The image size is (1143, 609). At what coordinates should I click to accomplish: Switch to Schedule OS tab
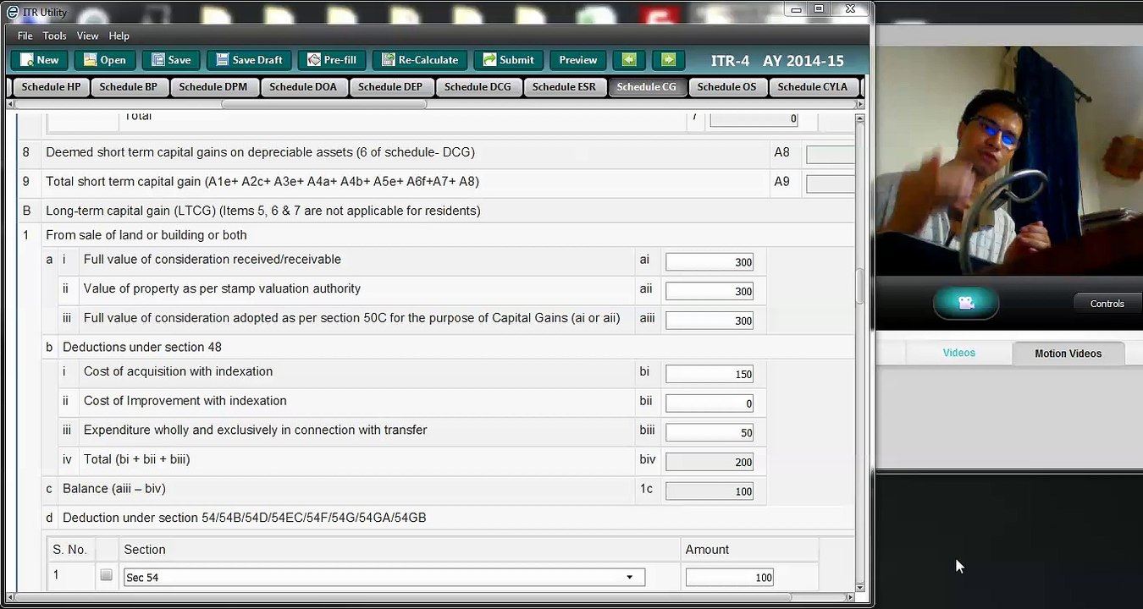pyautogui.click(x=726, y=87)
